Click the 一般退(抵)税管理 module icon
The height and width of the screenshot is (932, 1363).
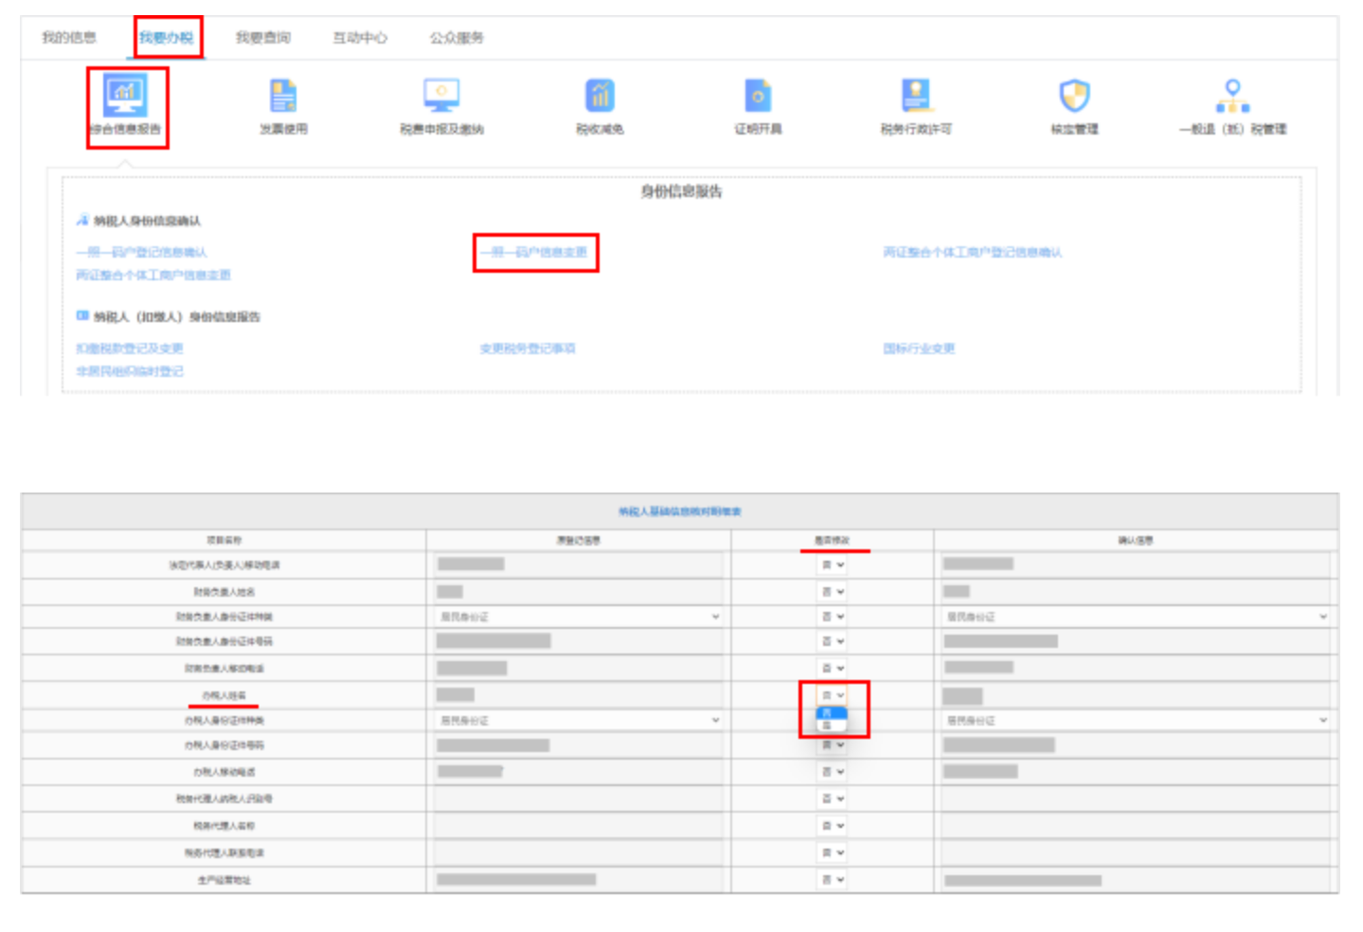1231,97
